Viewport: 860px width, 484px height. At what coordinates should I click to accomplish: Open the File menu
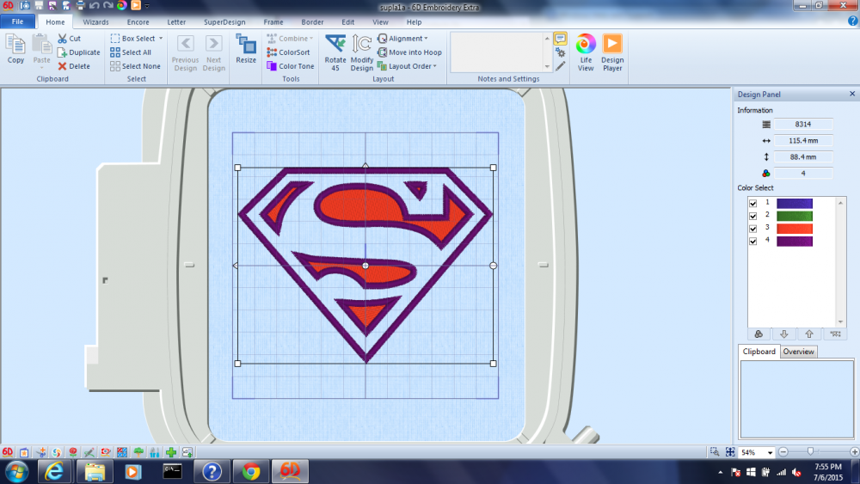[17, 22]
